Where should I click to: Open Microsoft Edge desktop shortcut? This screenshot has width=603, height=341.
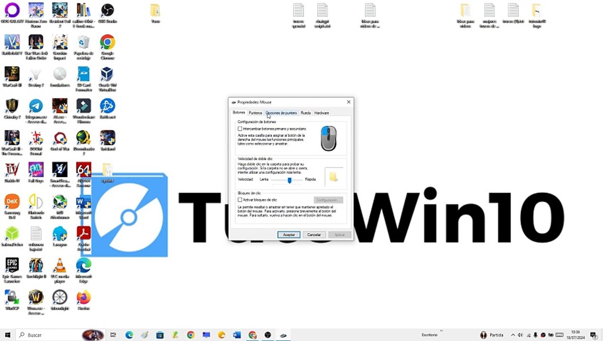click(83, 270)
